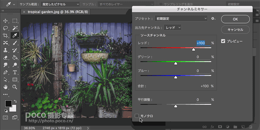Expand right panel dock double-arrow
The image size is (260, 130).
point(257,11)
